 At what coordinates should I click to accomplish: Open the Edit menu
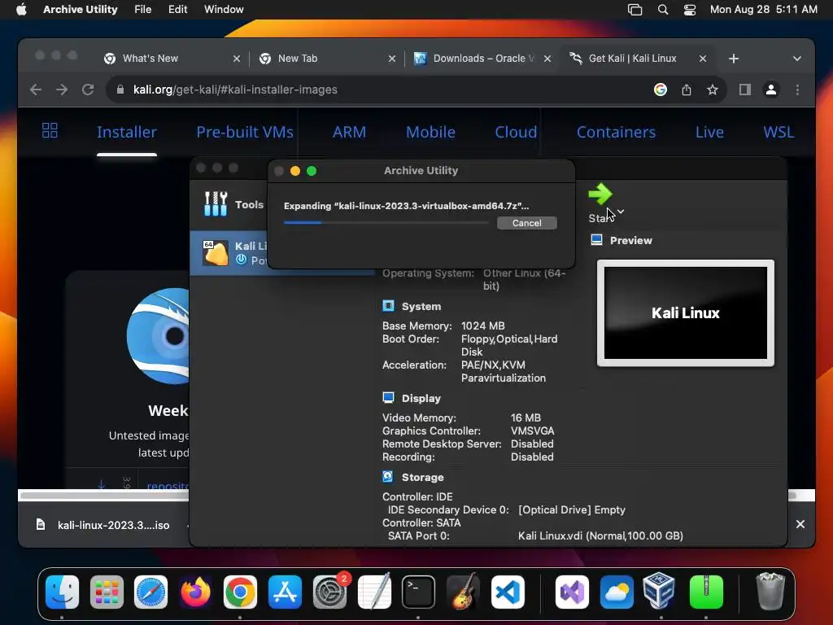pyautogui.click(x=177, y=10)
